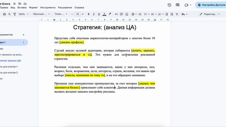
Task: Click the text 'вызвать желание заказать настройку рекламы'
Action: (85, 92)
